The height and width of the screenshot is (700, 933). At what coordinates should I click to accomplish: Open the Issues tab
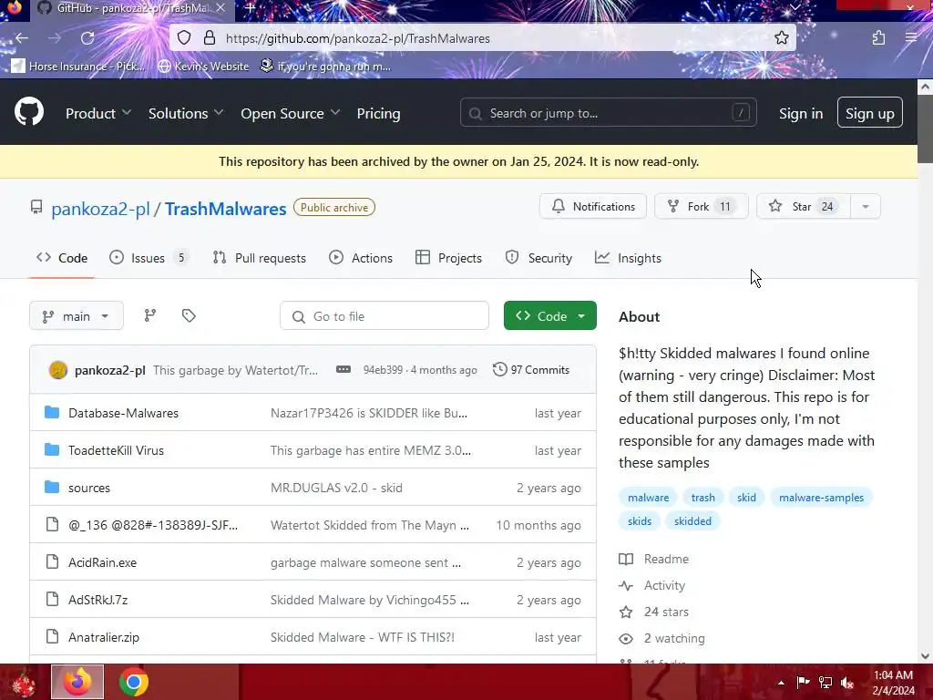149,258
